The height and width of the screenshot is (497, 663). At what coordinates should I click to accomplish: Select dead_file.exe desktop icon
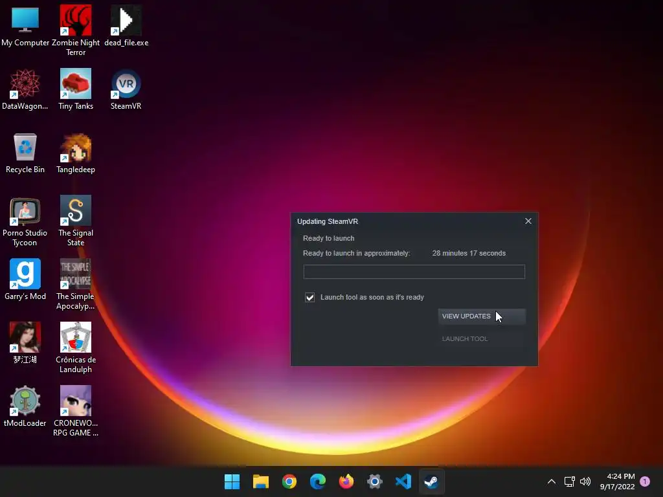[126, 27]
